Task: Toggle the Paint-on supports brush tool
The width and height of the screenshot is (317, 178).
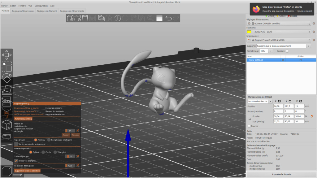Action: 7,113
